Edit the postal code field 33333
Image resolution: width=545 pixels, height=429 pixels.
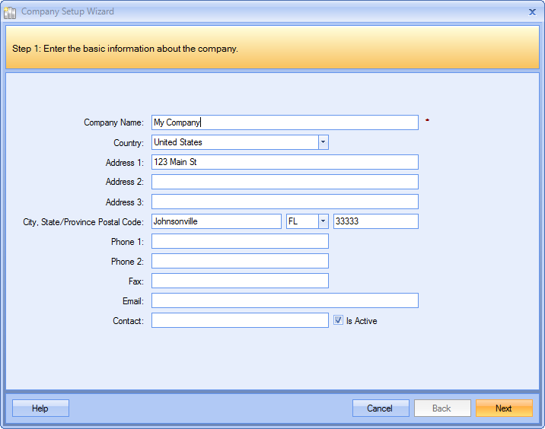click(x=375, y=221)
